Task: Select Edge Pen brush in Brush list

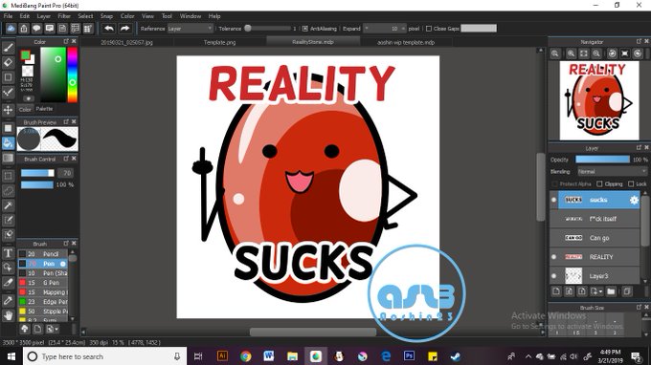Action: (x=42, y=302)
